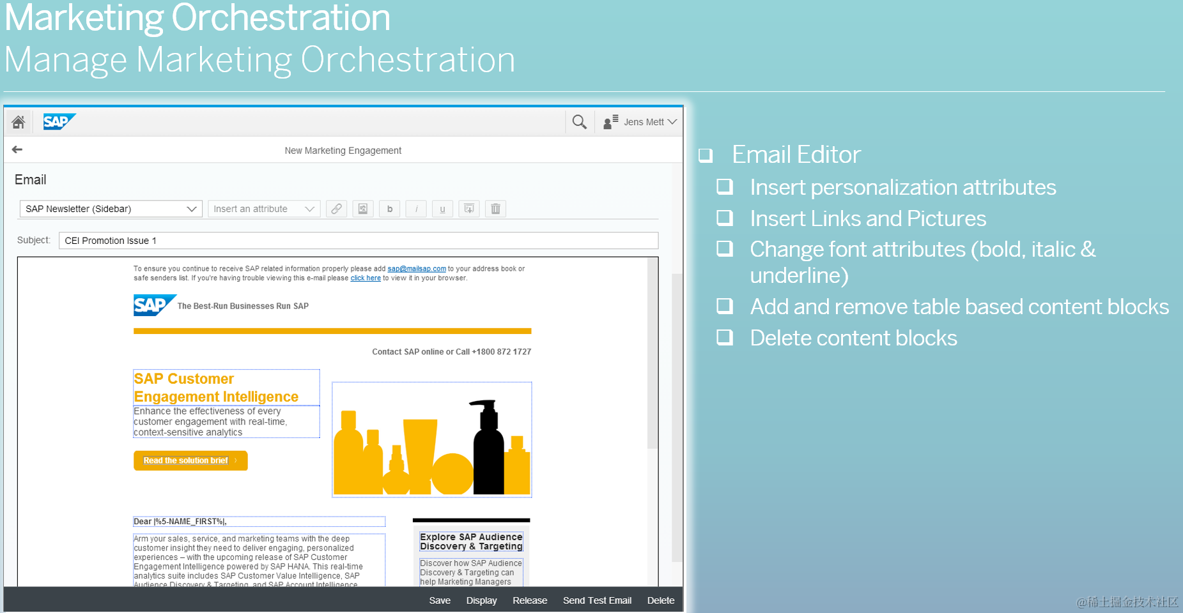Click the "New Marketing Engagement" page title
This screenshot has width=1183, height=613.
click(x=343, y=151)
